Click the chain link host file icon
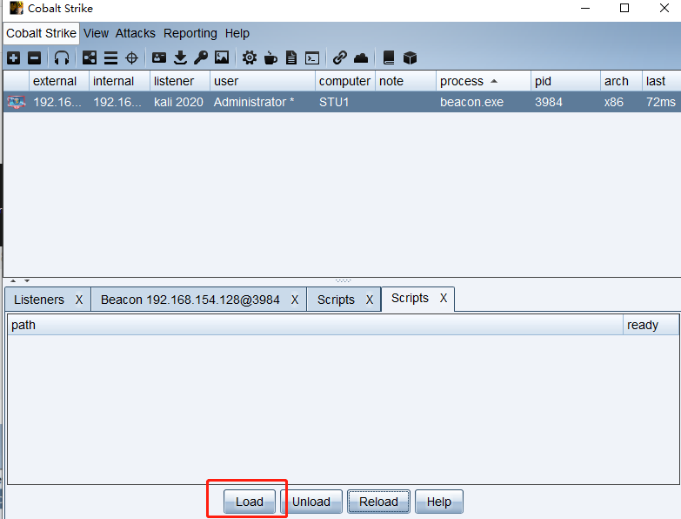 [340, 57]
